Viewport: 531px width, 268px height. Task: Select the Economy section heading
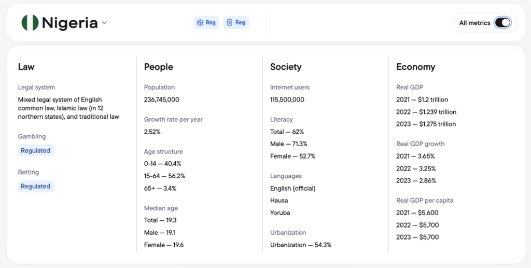(416, 67)
